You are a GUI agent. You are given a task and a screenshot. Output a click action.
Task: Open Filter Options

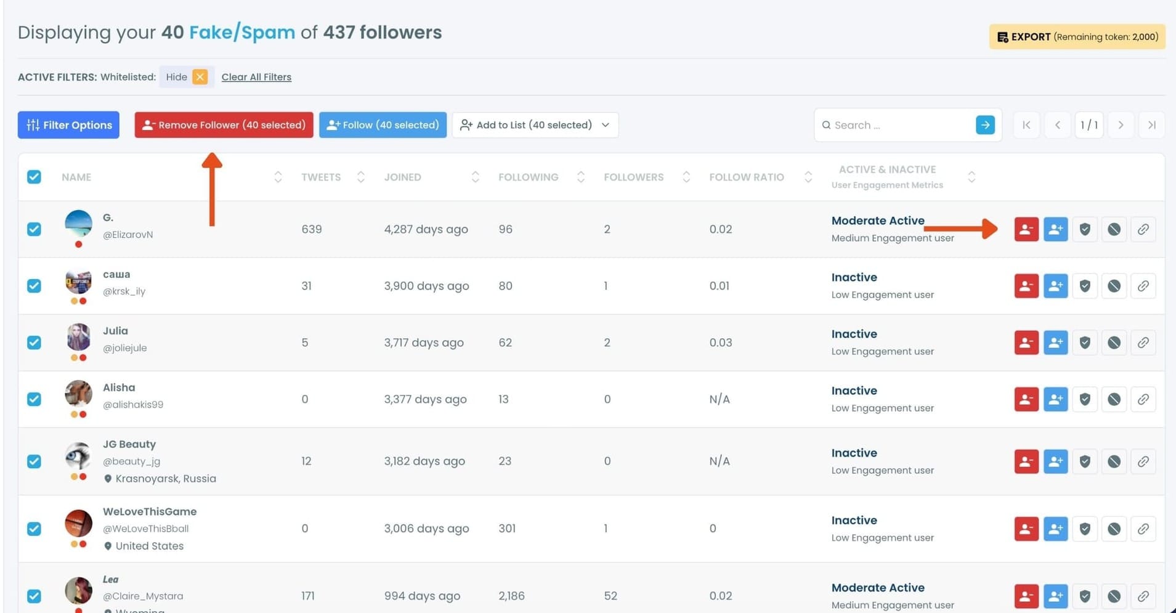(x=68, y=125)
